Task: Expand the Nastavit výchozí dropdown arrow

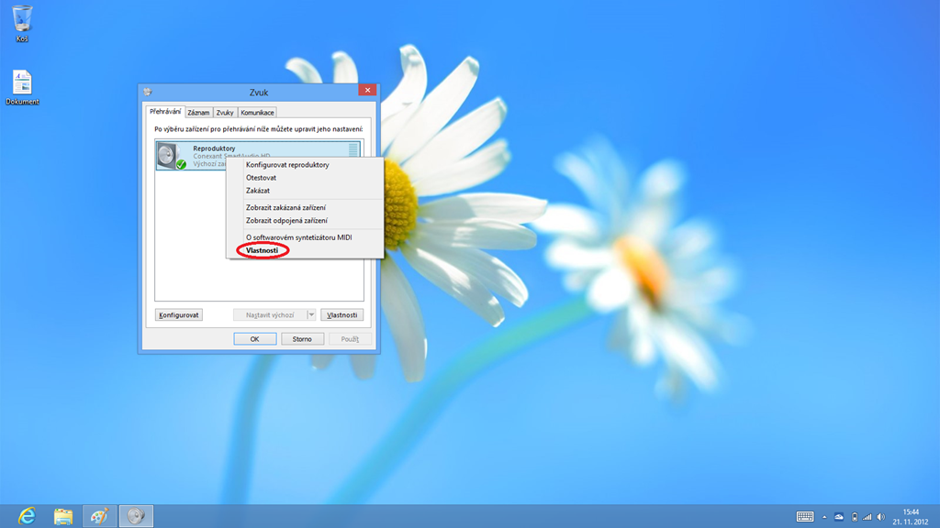Action: tap(311, 314)
